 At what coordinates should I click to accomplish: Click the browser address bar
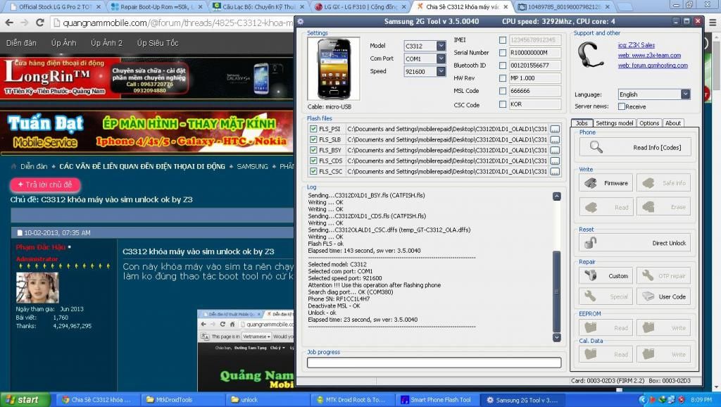173,23
